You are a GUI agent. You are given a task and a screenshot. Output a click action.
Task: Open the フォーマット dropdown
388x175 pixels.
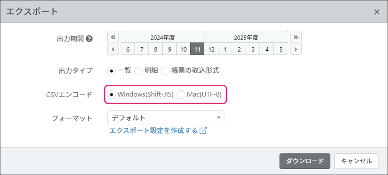[165, 118]
